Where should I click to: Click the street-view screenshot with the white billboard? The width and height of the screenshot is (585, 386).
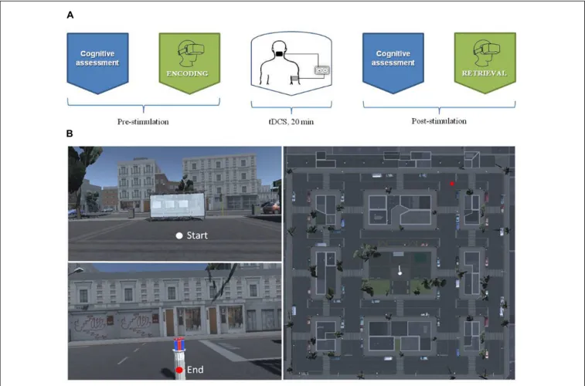click(175, 204)
